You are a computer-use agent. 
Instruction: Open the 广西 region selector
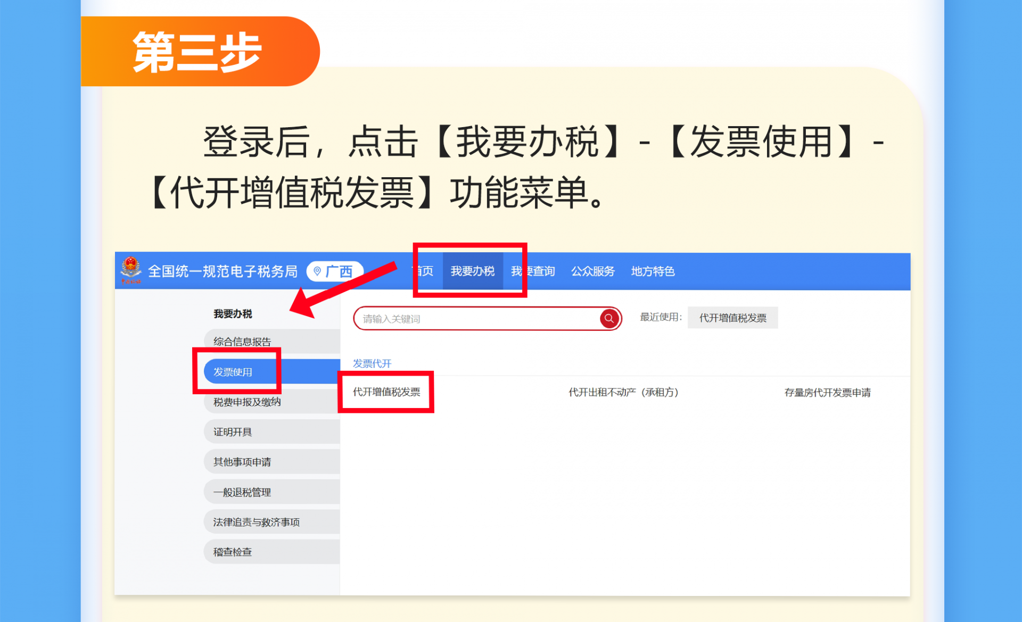(x=339, y=271)
